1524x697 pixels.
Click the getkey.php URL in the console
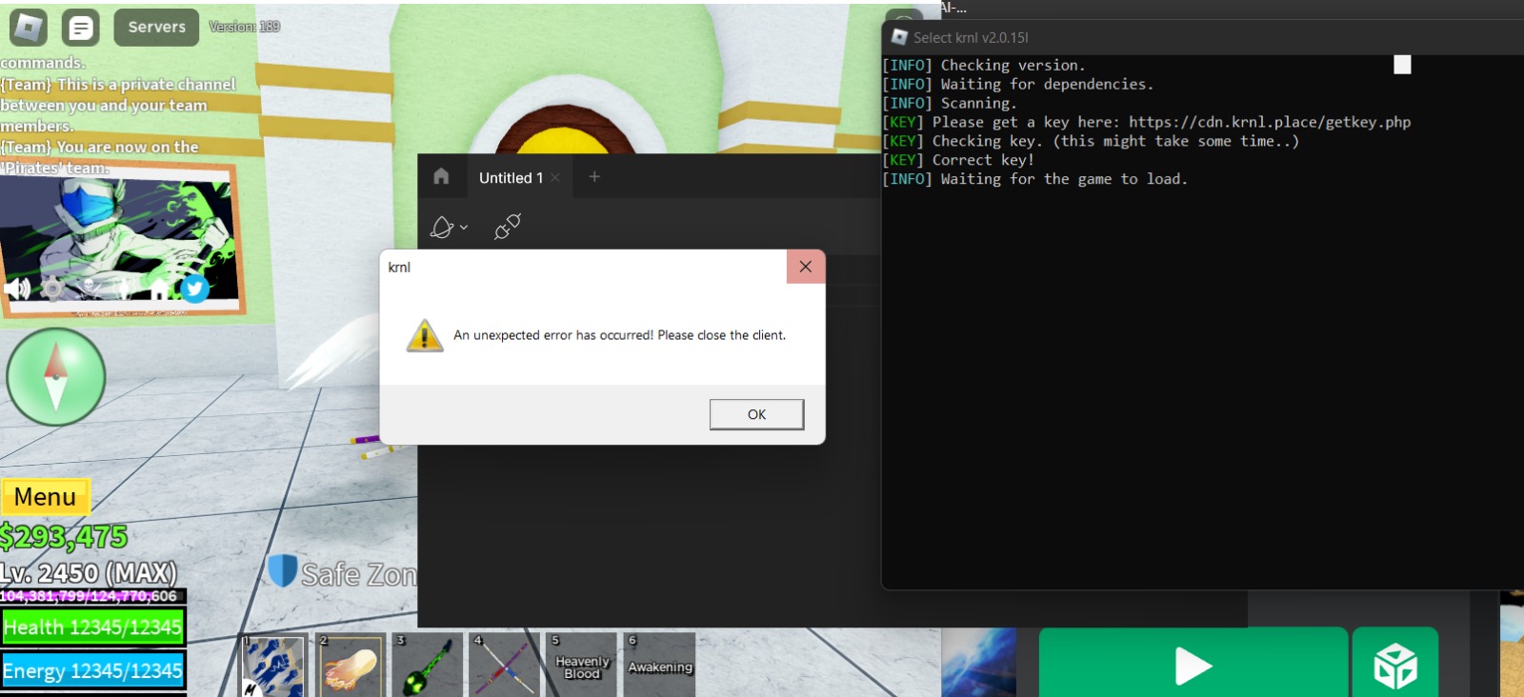click(1270, 122)
